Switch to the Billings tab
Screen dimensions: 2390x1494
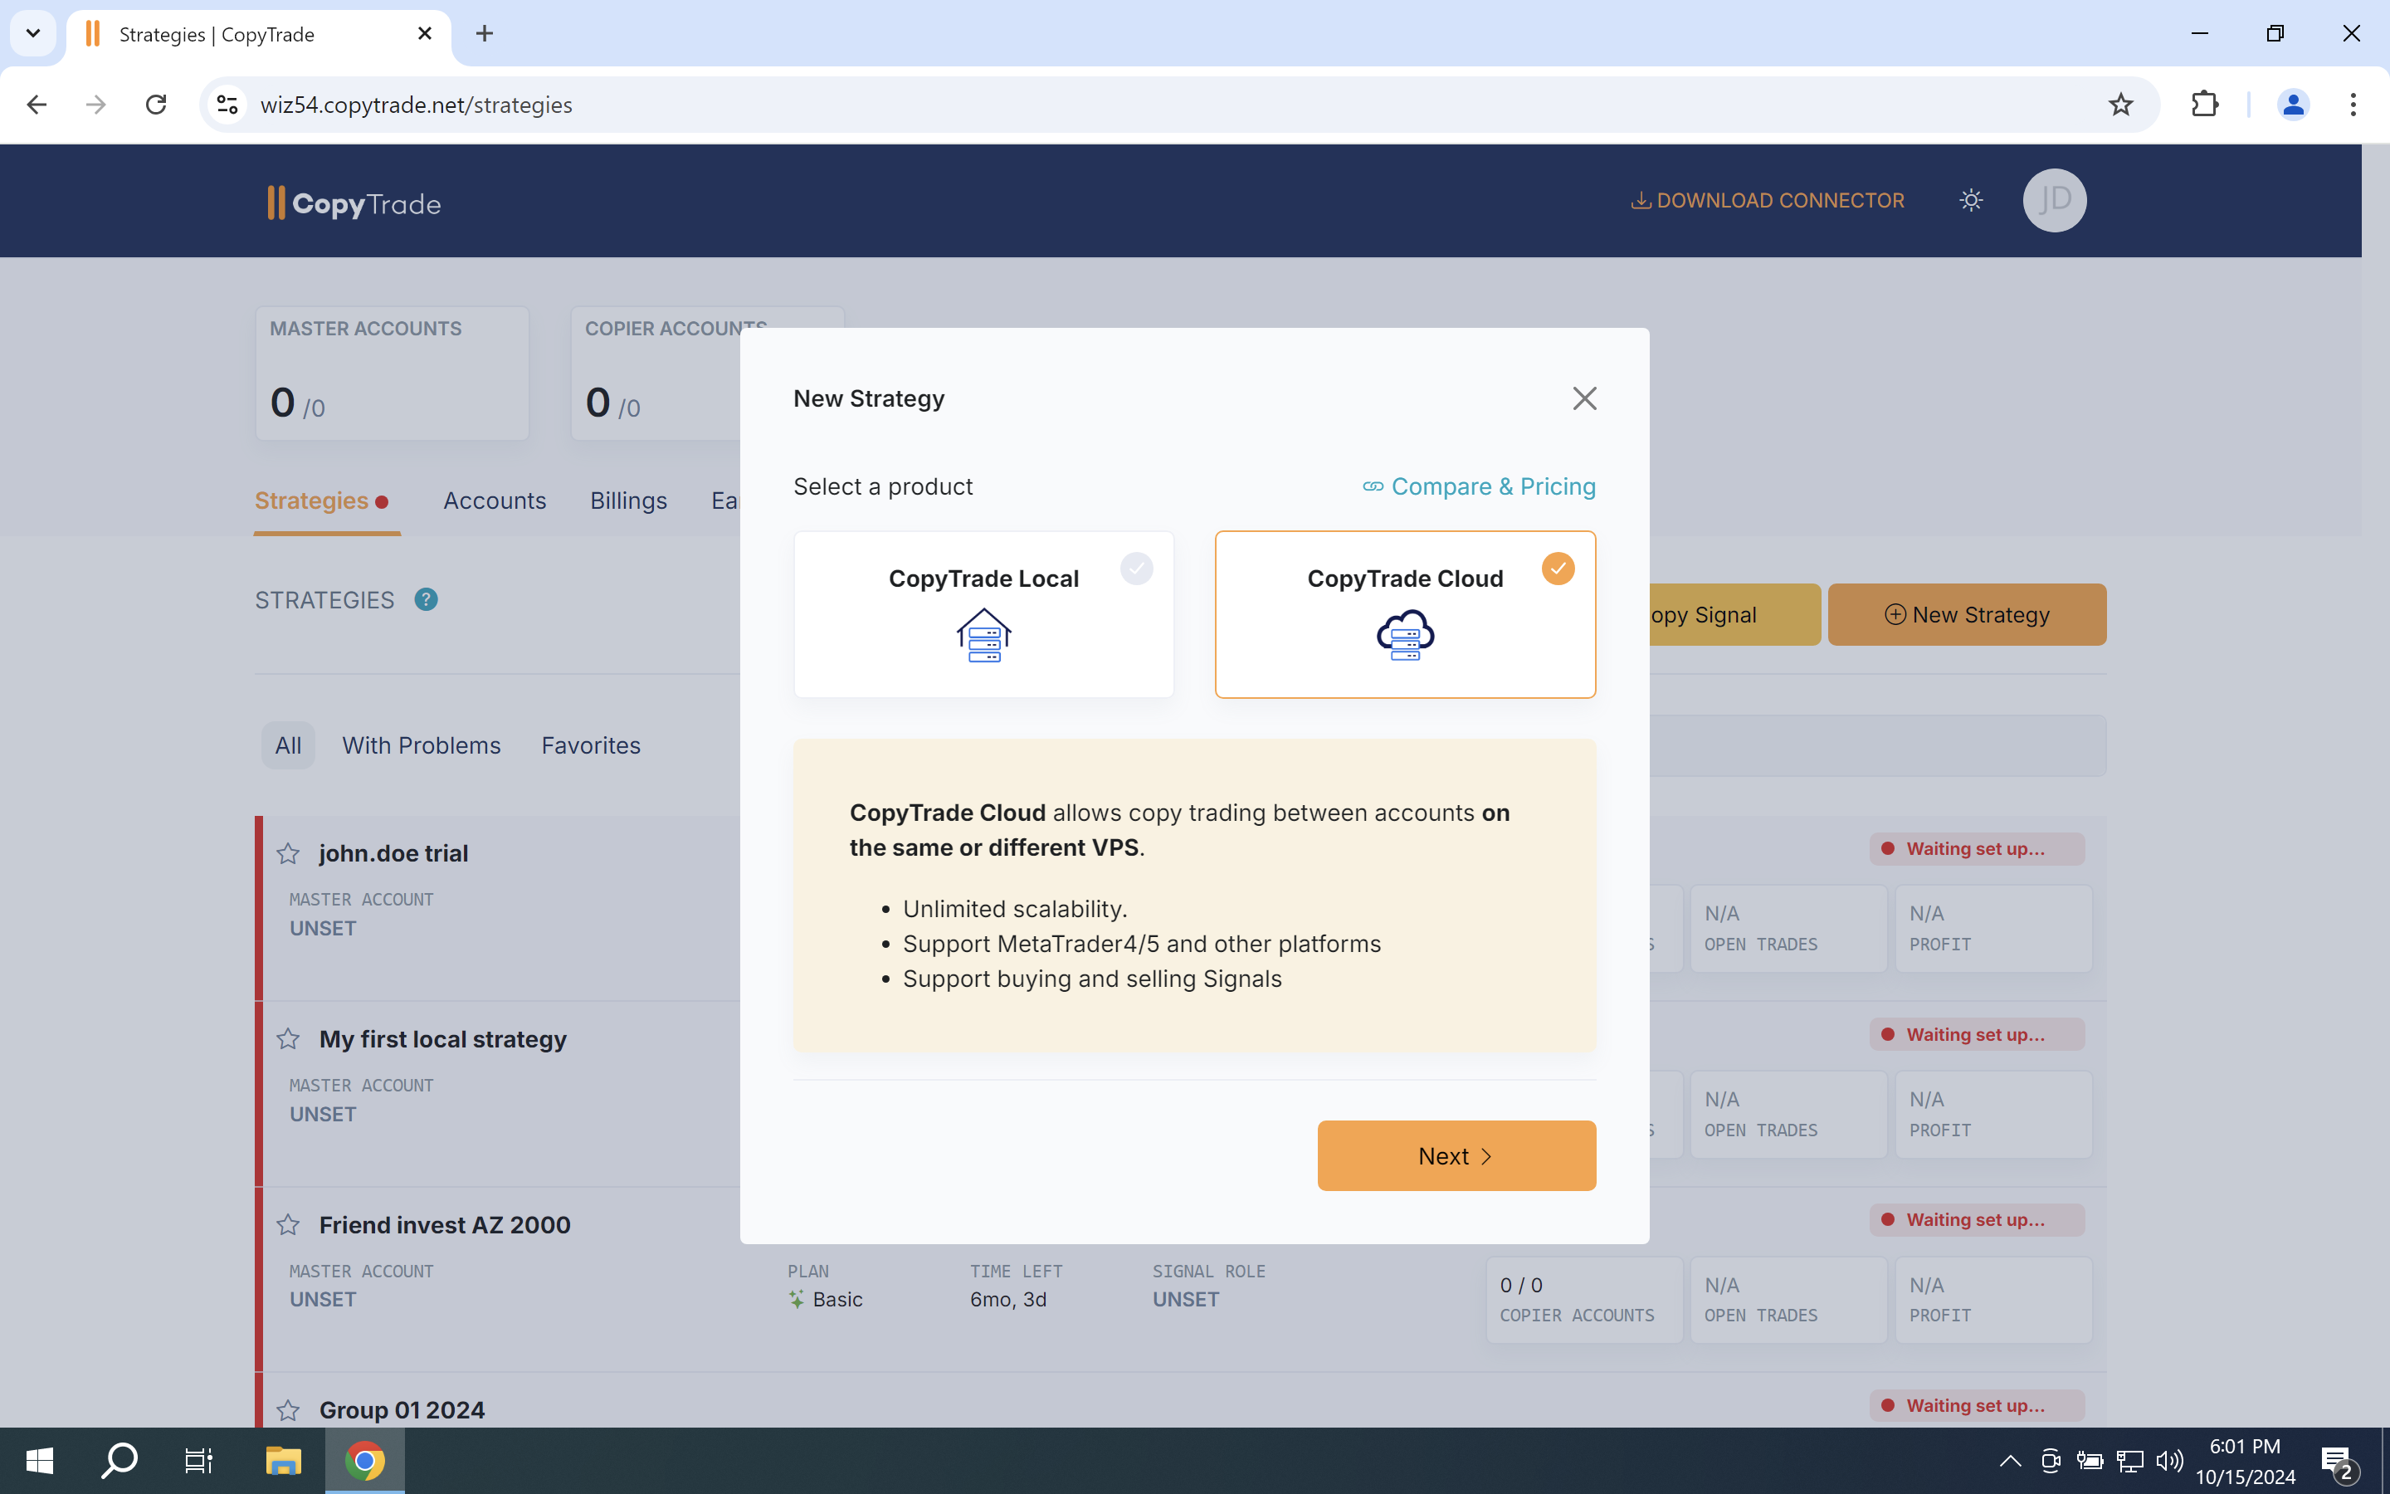pos(628,501)
